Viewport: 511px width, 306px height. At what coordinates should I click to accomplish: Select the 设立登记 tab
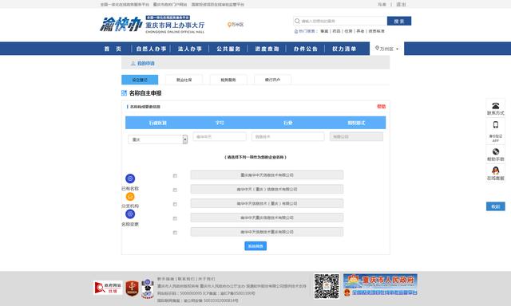coord(140,80)
